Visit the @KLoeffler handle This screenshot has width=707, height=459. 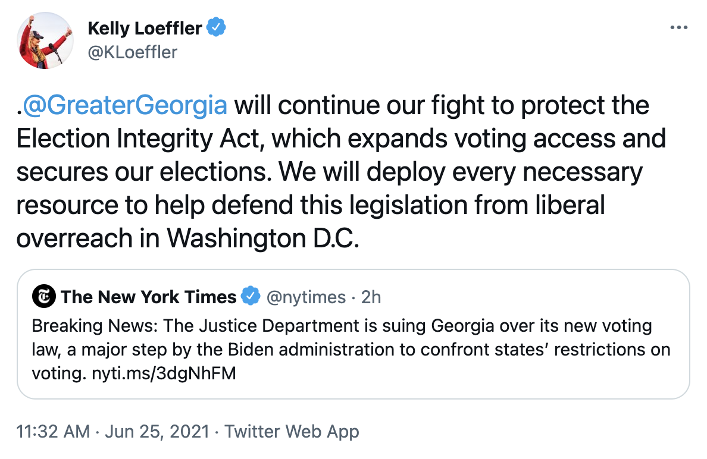[x=132, y=52]
